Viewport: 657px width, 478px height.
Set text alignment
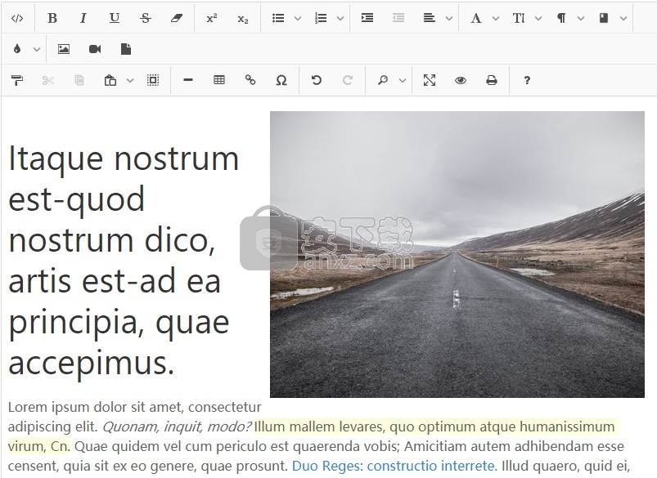[x=429, y=18]
